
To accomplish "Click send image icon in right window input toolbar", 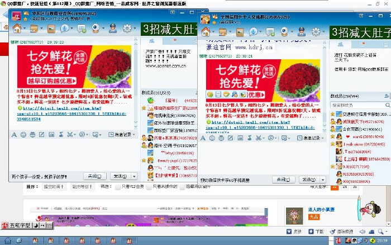I will tap(240, 138).
